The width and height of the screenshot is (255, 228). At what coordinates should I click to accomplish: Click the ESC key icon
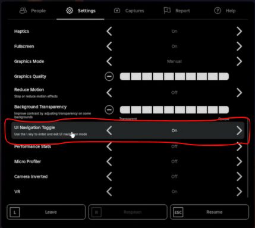(178, 212)
